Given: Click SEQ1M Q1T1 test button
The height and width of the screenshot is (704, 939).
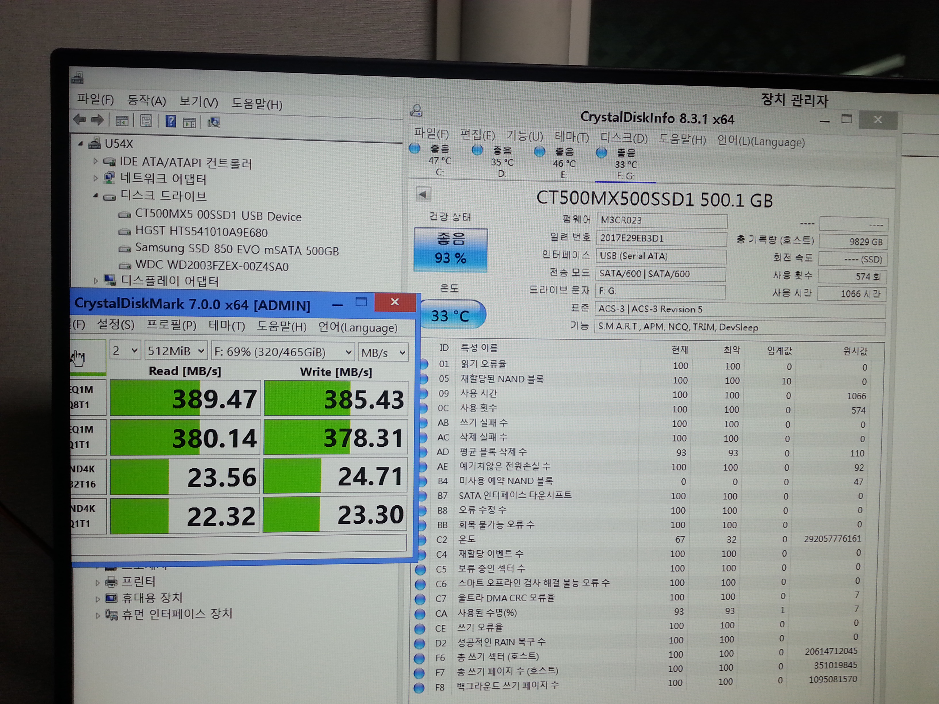Looking at the screenshot, I should click(88, 437).
